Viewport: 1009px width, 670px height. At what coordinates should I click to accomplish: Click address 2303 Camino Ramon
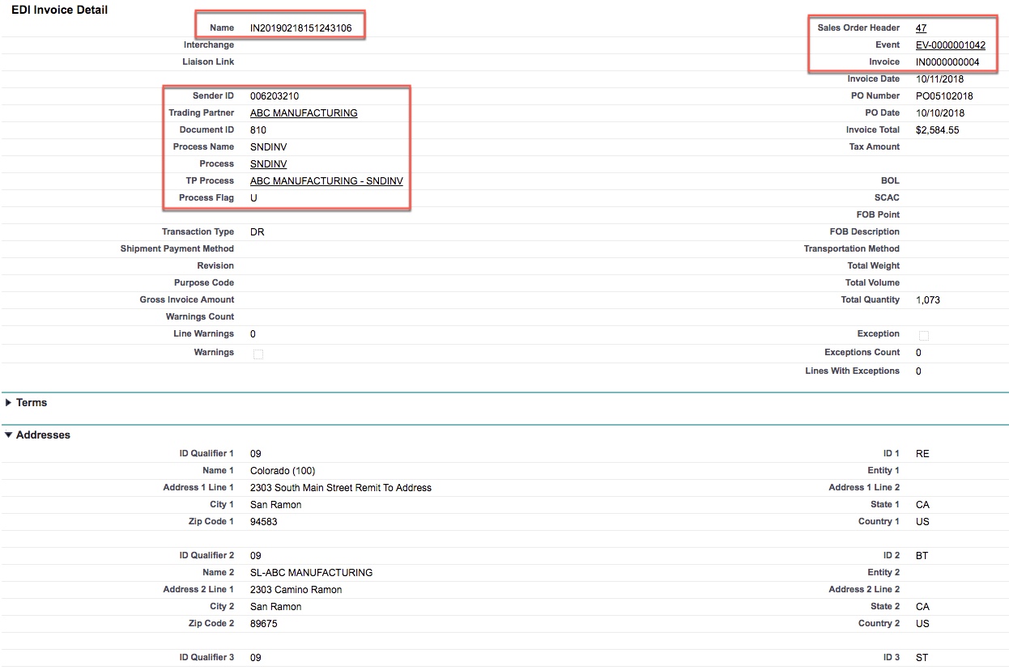tap(296, 590)
